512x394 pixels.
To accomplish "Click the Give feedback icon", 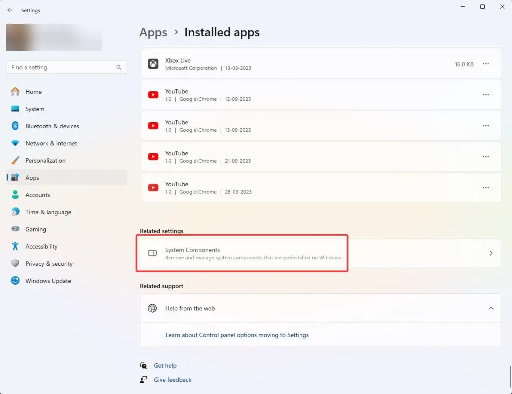I will click(x=144, y=380).
